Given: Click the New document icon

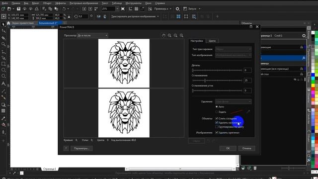Looking at the screenshot, I should pyautogui.click(x=3, y=9).
